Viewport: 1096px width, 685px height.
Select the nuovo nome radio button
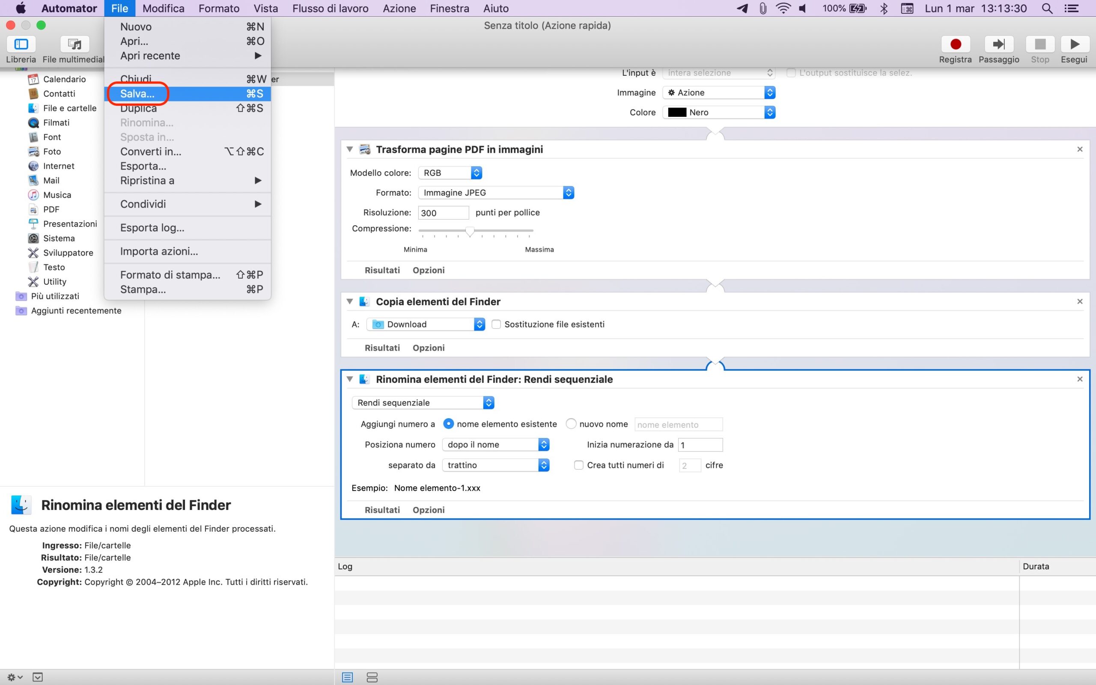click(571, 424)
